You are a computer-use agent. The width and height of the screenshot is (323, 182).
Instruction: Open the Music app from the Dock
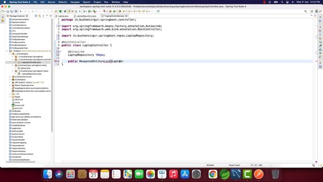(x=174, y=174)
